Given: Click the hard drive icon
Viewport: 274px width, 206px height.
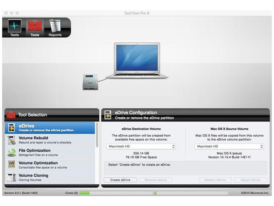Looking at the screenshot, I should (x=90, y=81).
